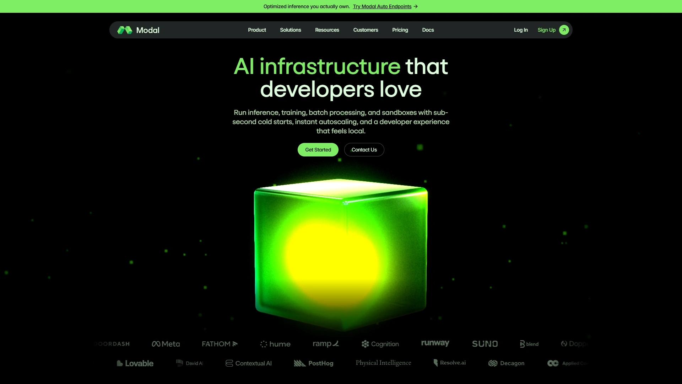The image size is (682, 384).
Task: Click the Sign Up arrow circle icon
Action: [x=564, y=30]
